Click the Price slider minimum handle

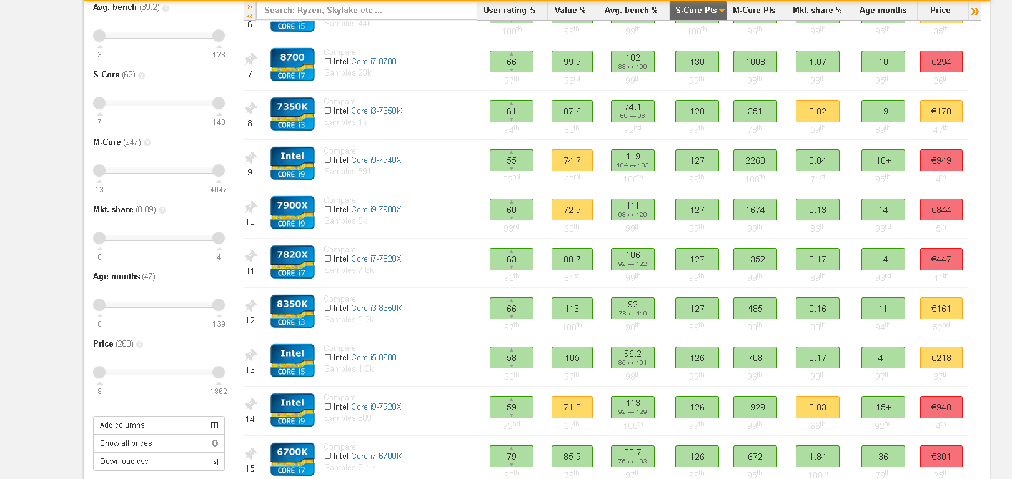pos(99,372)
